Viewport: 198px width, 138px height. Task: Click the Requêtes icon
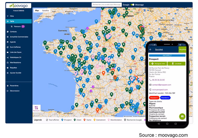[x=8, y=68]
